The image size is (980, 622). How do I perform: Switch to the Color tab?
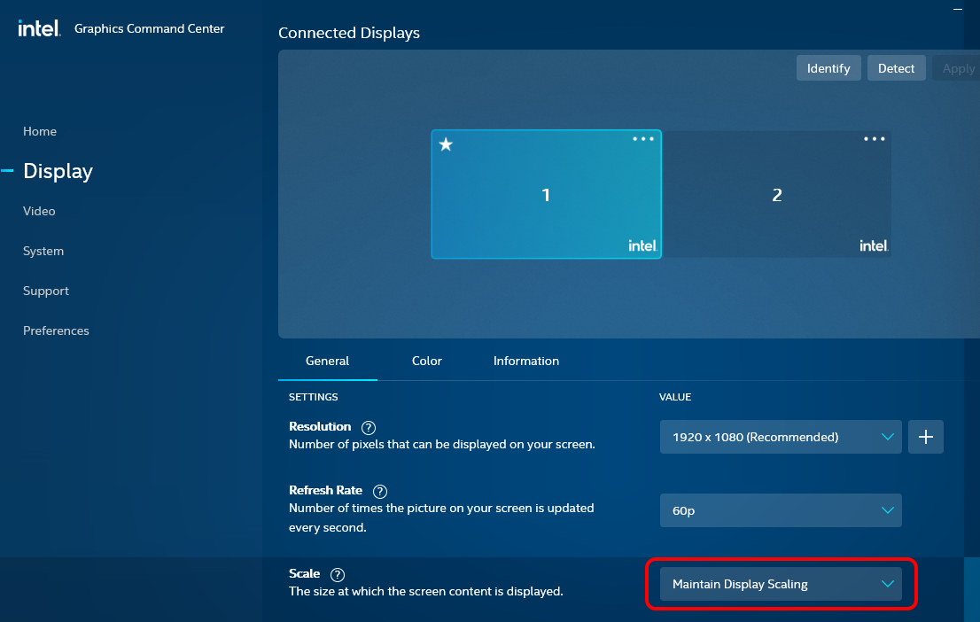(427, 362)
